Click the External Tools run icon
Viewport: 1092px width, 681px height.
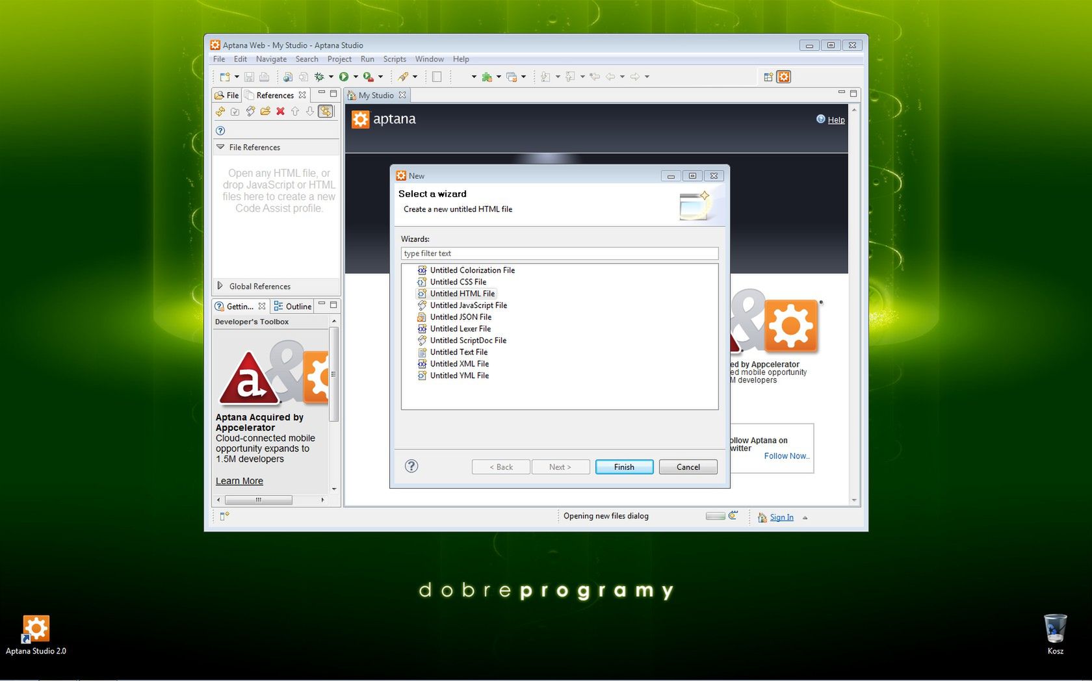[x=369, y=77]
